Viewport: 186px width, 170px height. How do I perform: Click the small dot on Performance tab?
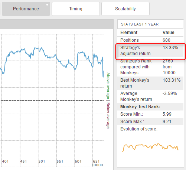point(47,5)
